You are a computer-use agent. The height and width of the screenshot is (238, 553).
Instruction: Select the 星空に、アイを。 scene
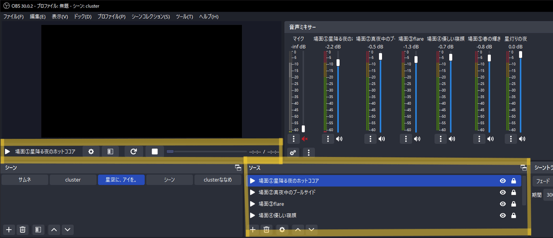point(121,180)
